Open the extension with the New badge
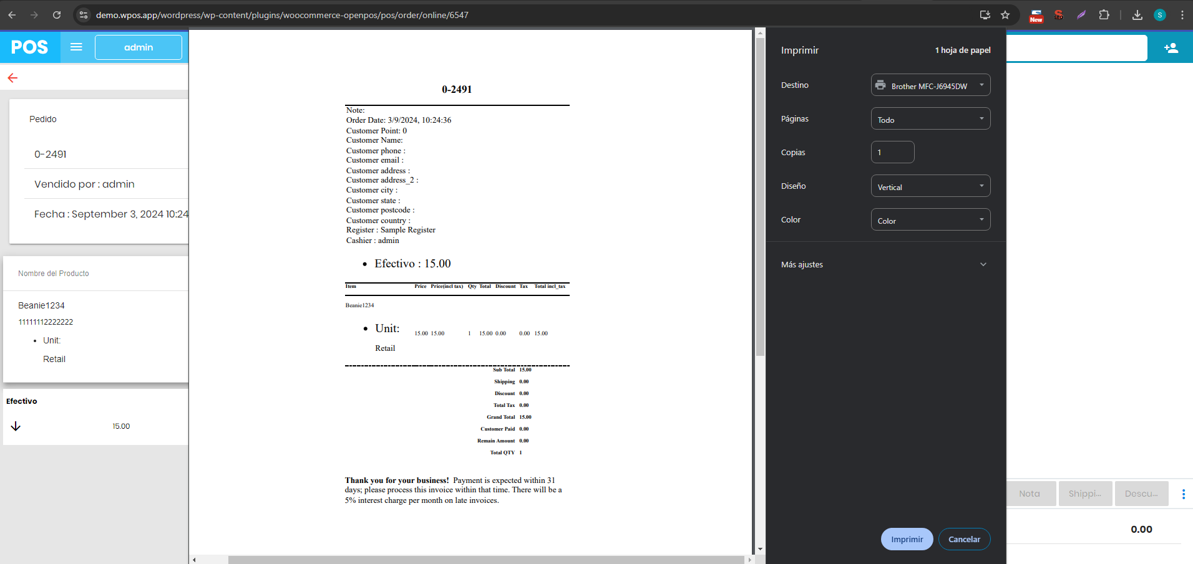The width and height of the screenshot is (1193, 564). click(x=1036, y=16)
